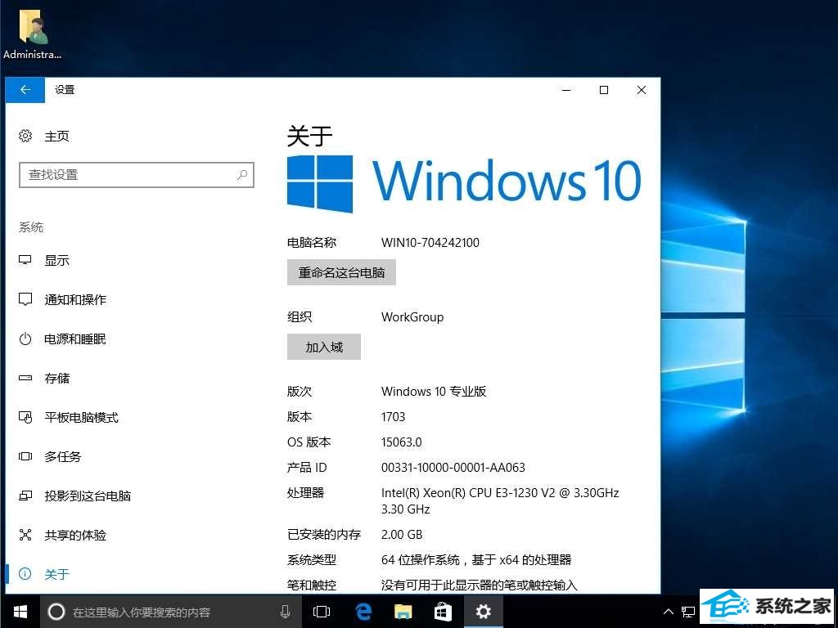Click the 设置 window title text
838x628 pixels.
65,90
